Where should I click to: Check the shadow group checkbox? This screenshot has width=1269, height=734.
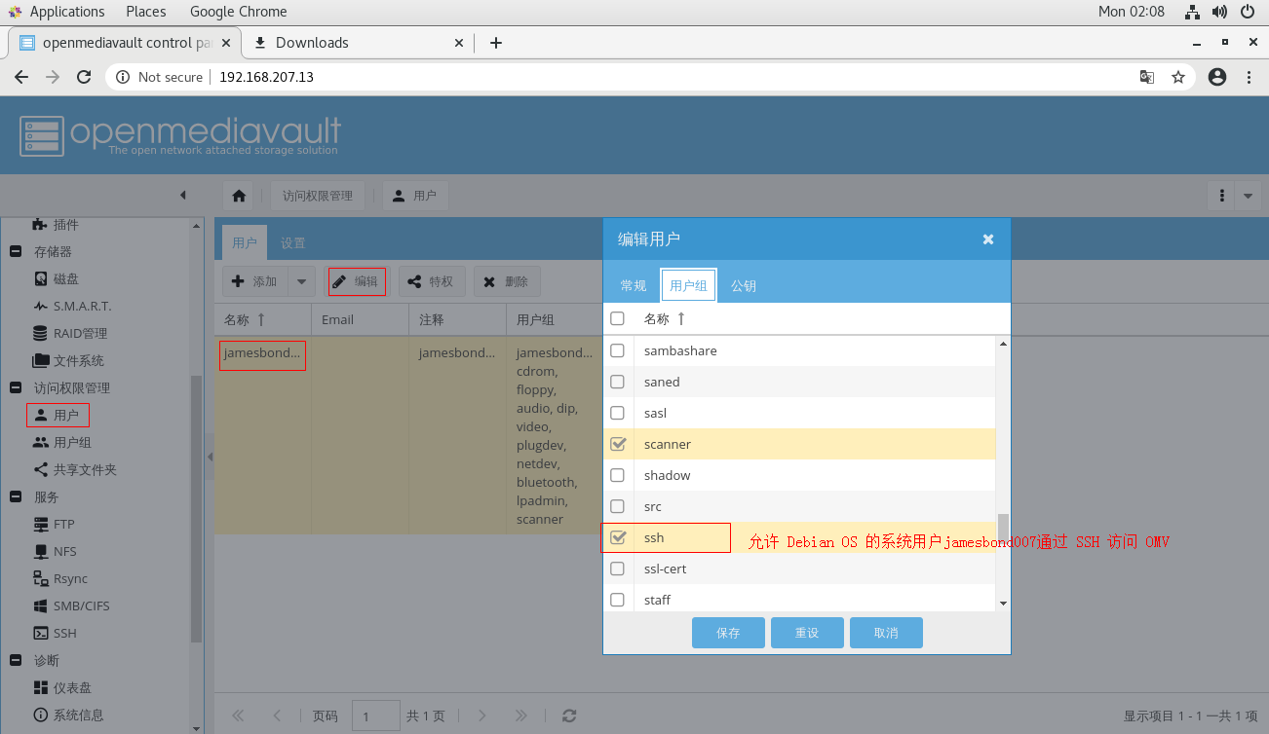[x=617, y=475]
